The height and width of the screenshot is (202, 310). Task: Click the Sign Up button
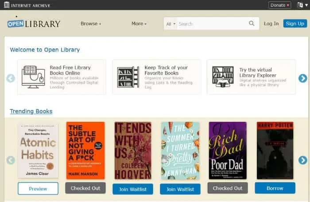tap(295, 23)
